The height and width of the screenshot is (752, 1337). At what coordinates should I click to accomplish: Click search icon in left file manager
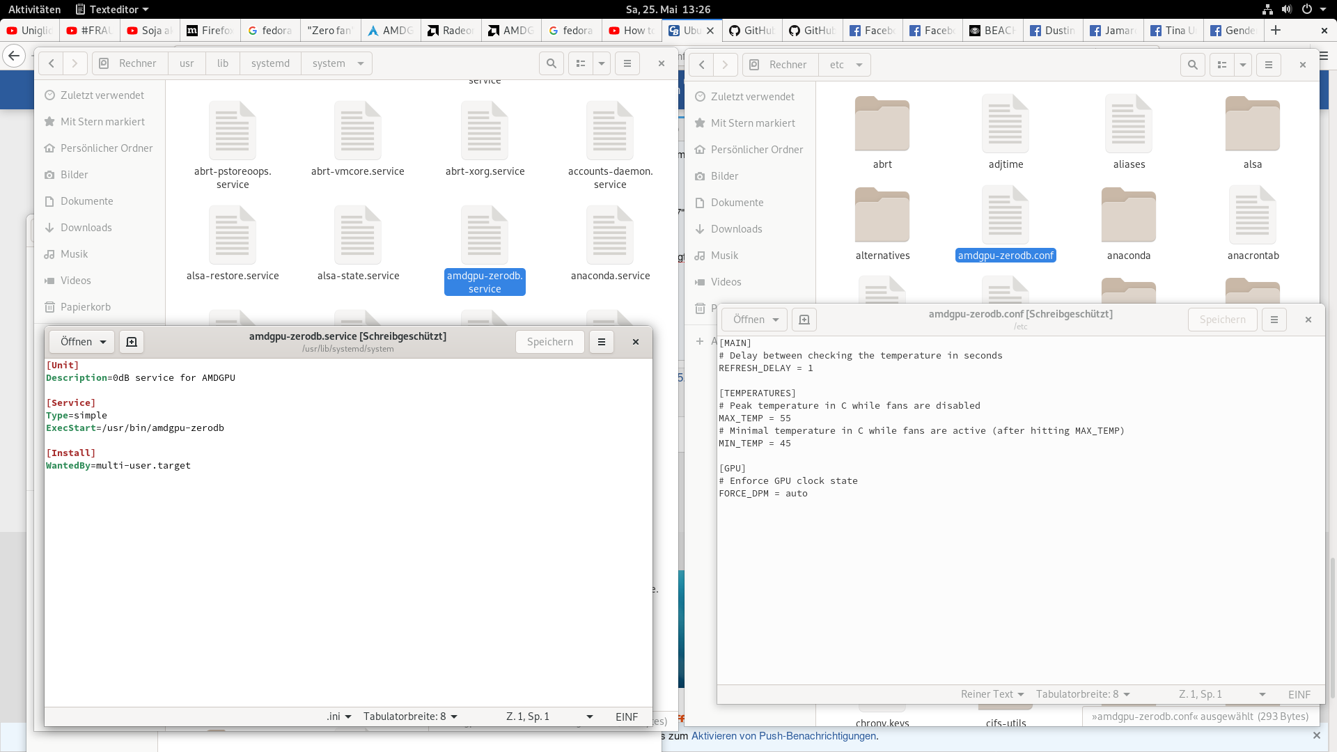551,63
